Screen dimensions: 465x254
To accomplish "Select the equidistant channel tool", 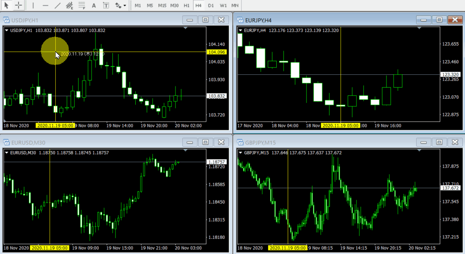I will 70,5.
